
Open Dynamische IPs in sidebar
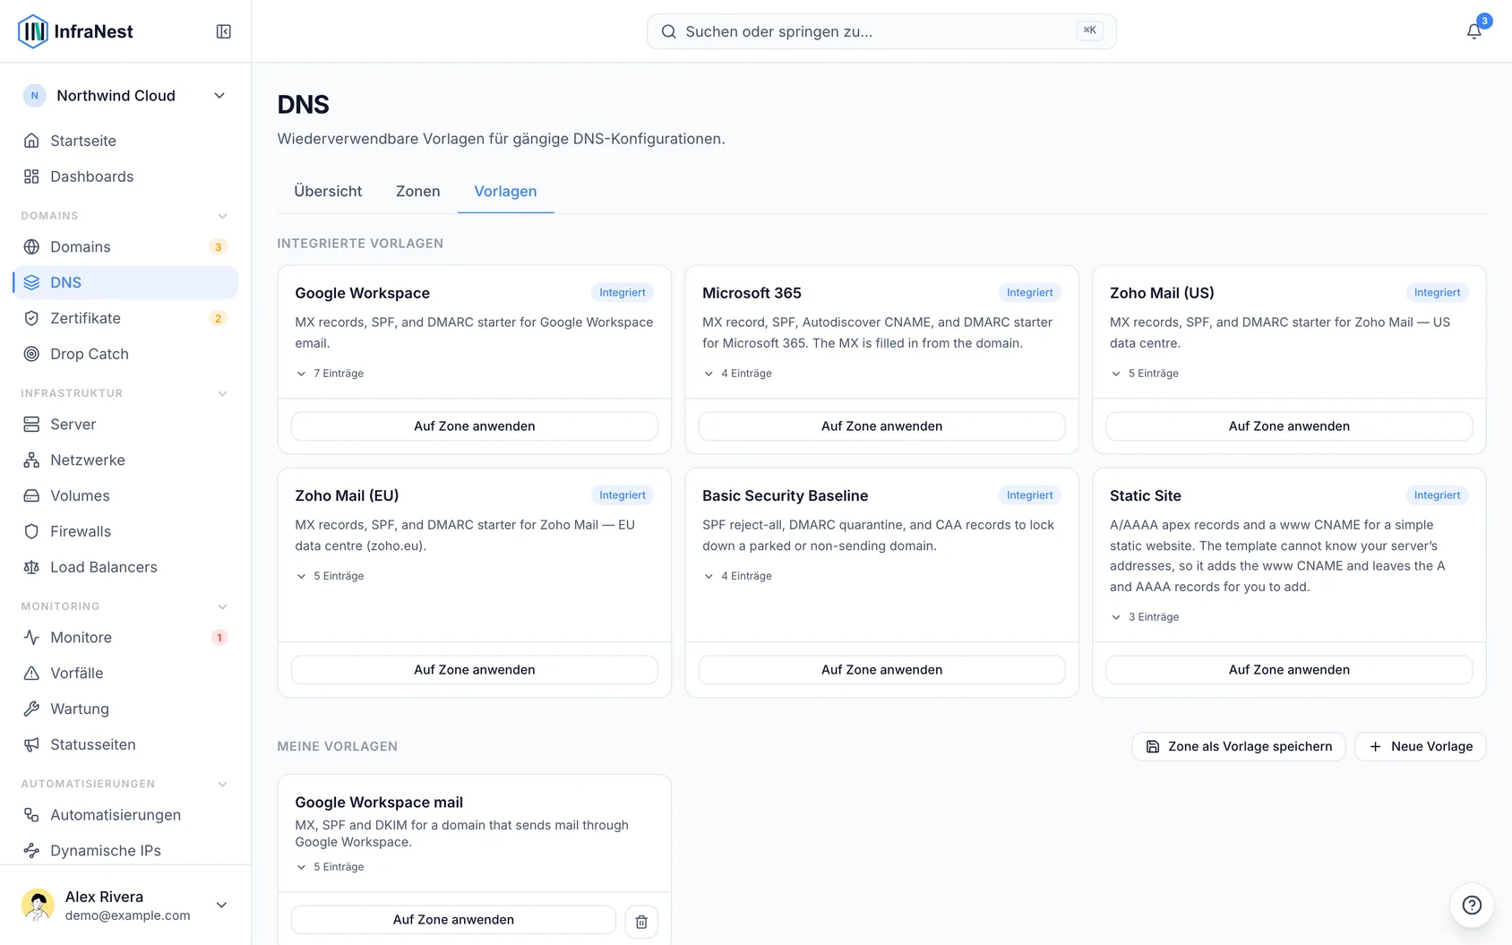pyautogui.click(x=125, y=850)
